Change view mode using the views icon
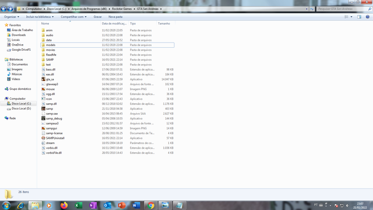373x210 pixels. (346, 17)
